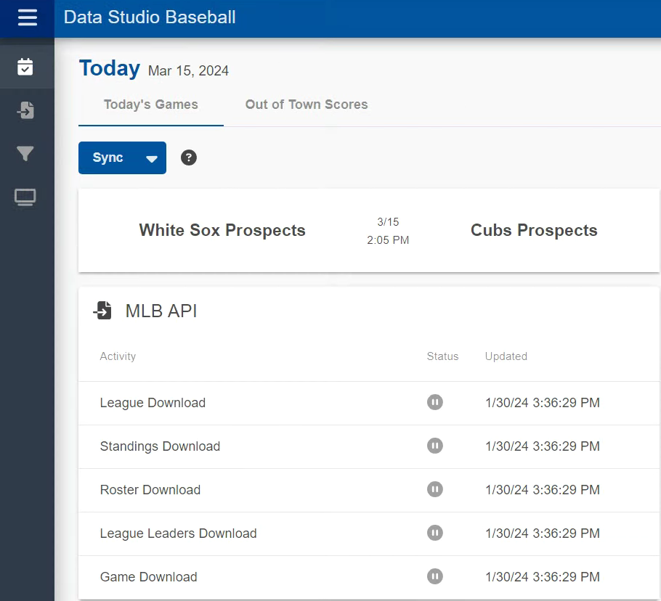Image resolution: width=661 pixels, height=601 pixels.
Task: Open the import file sidebar icon
Action: pyautogui.click(x=25, y=110)
